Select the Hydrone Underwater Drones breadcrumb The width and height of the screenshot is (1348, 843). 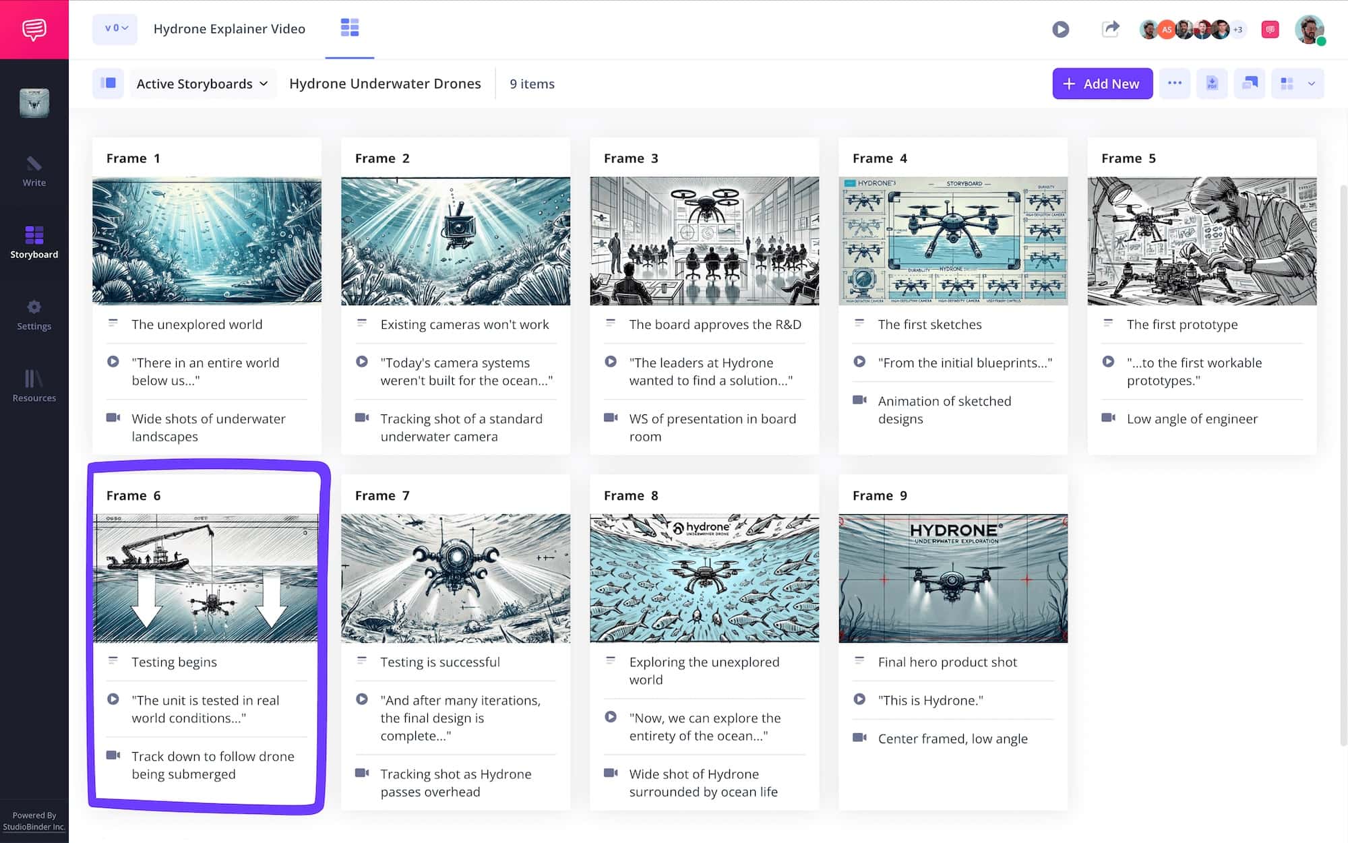385,83
